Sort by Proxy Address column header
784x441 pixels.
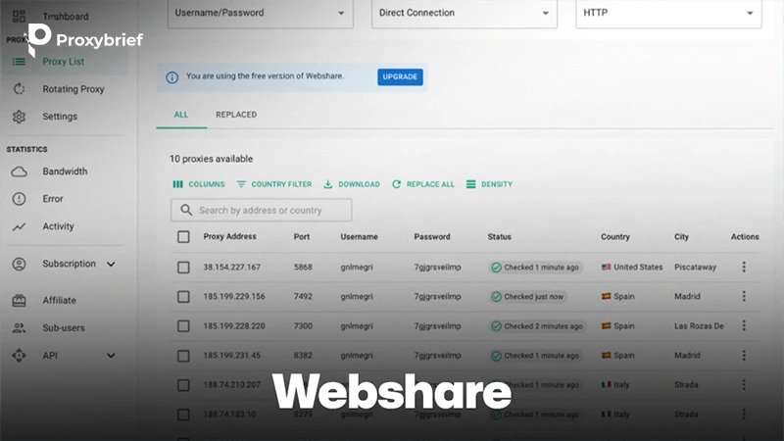[230, 236]
